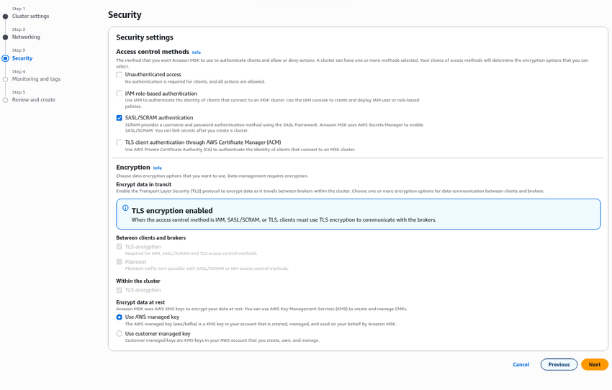Go to Cluster settings step

(x=31, y=16)
